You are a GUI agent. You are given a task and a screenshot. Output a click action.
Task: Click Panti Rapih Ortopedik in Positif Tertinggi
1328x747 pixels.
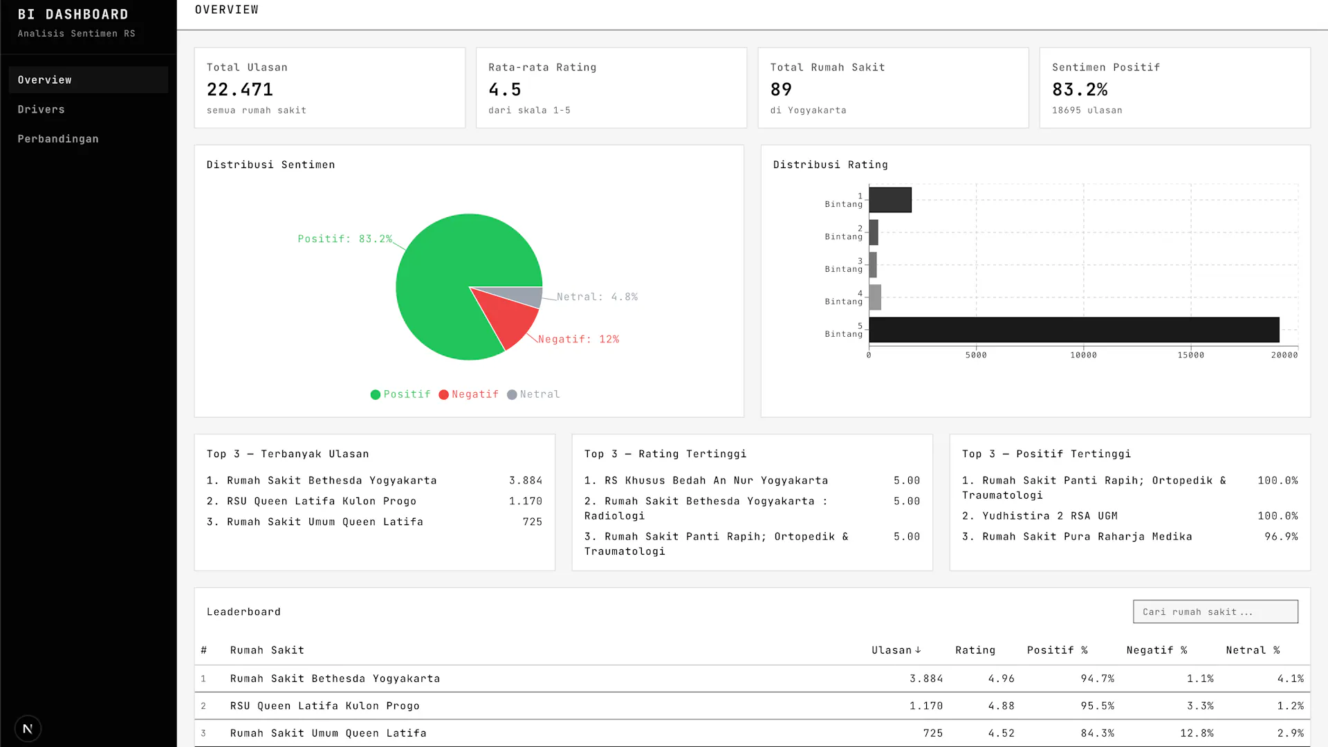1094,488
